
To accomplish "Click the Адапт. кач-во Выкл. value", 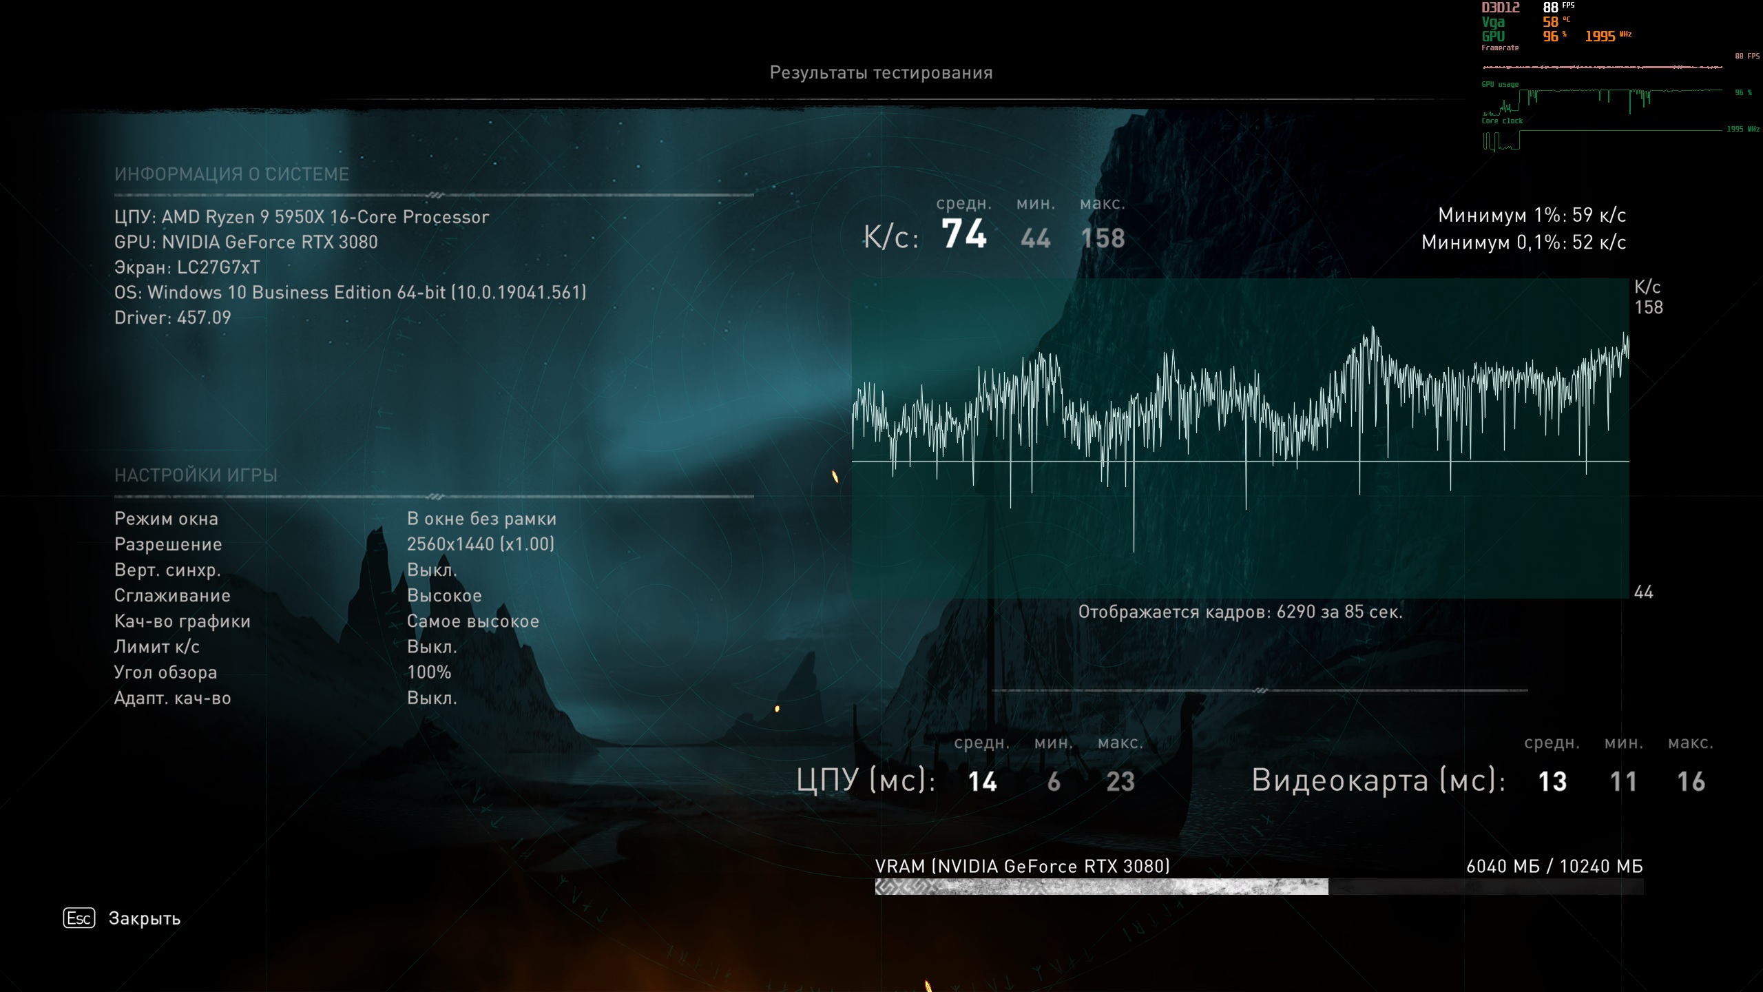I will [x=432, y=699].
